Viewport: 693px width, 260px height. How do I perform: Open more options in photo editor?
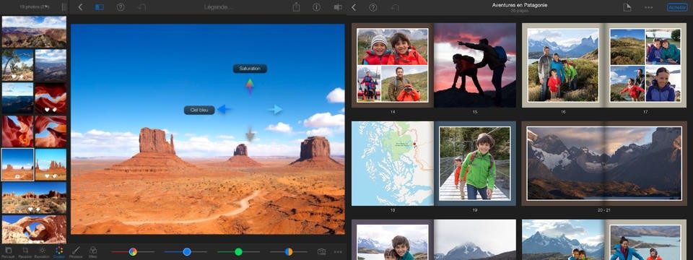pyautogui.click(x=338, y=251)
